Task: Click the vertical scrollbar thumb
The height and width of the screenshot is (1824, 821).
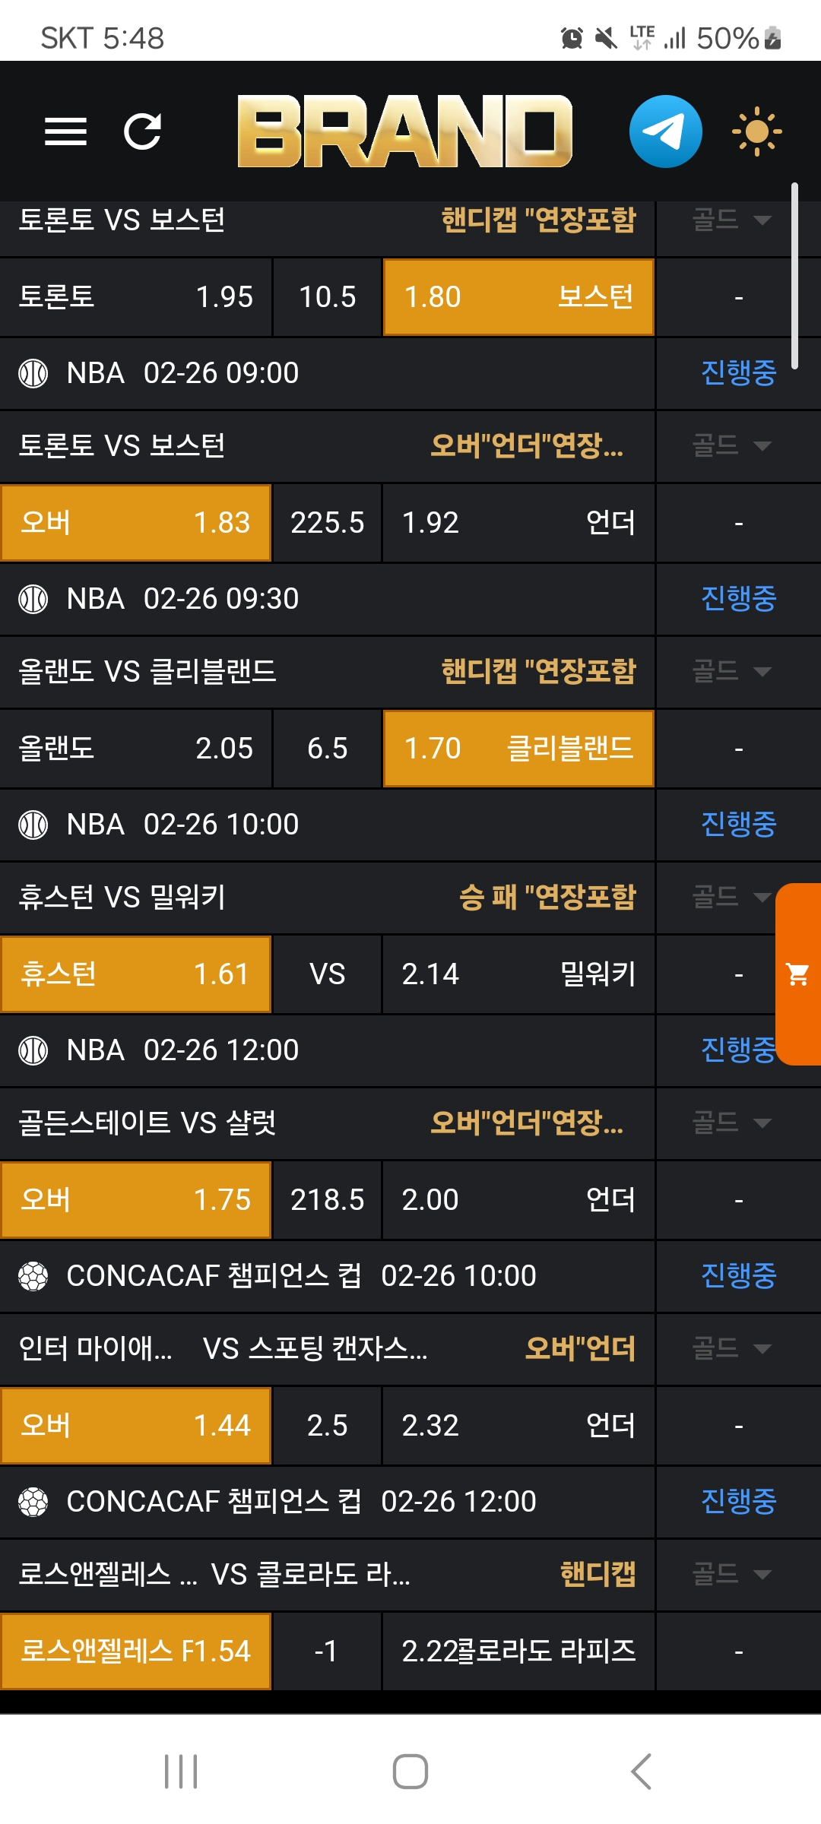Action: tap(794, 275)
